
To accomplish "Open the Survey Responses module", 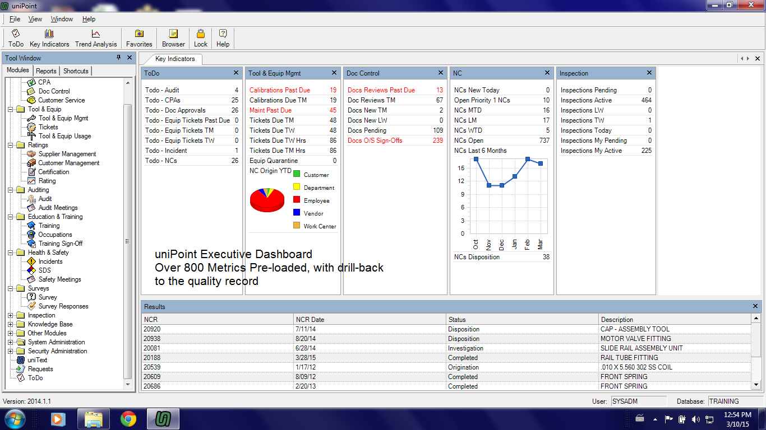I will 63,306.
